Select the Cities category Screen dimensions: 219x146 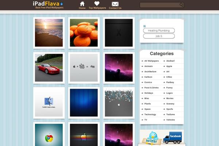click(169, 77)
